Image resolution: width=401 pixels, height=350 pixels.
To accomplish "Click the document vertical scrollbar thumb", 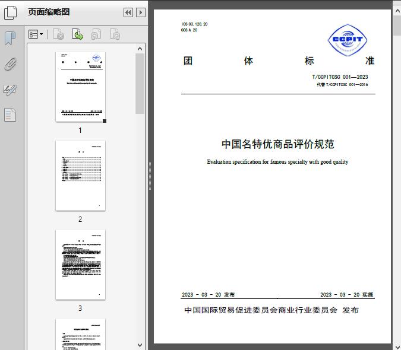I will (x=397, y=26).
